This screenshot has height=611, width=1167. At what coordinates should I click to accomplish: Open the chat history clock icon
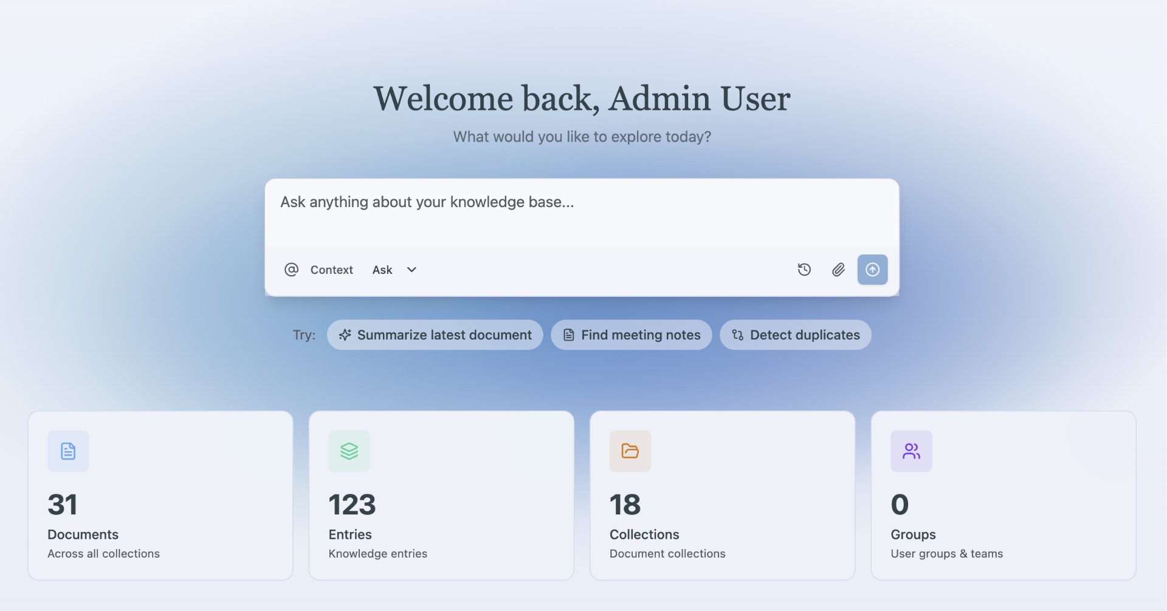(x=804, y=270)
